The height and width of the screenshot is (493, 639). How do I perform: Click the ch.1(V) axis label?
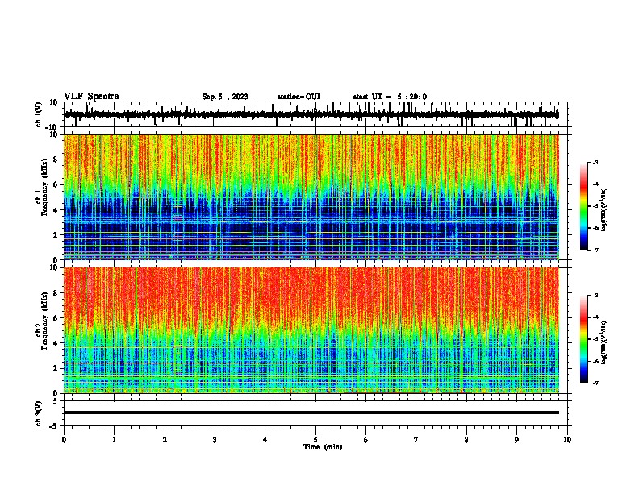coord(39,114)
